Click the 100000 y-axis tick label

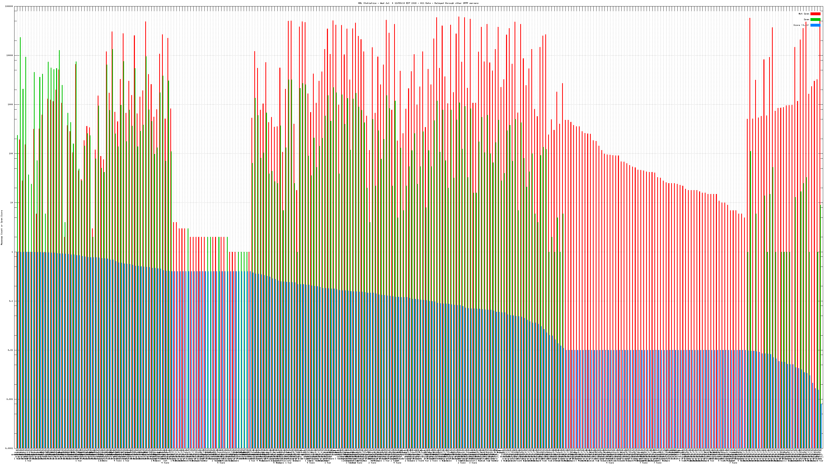[x=9, y=6]
